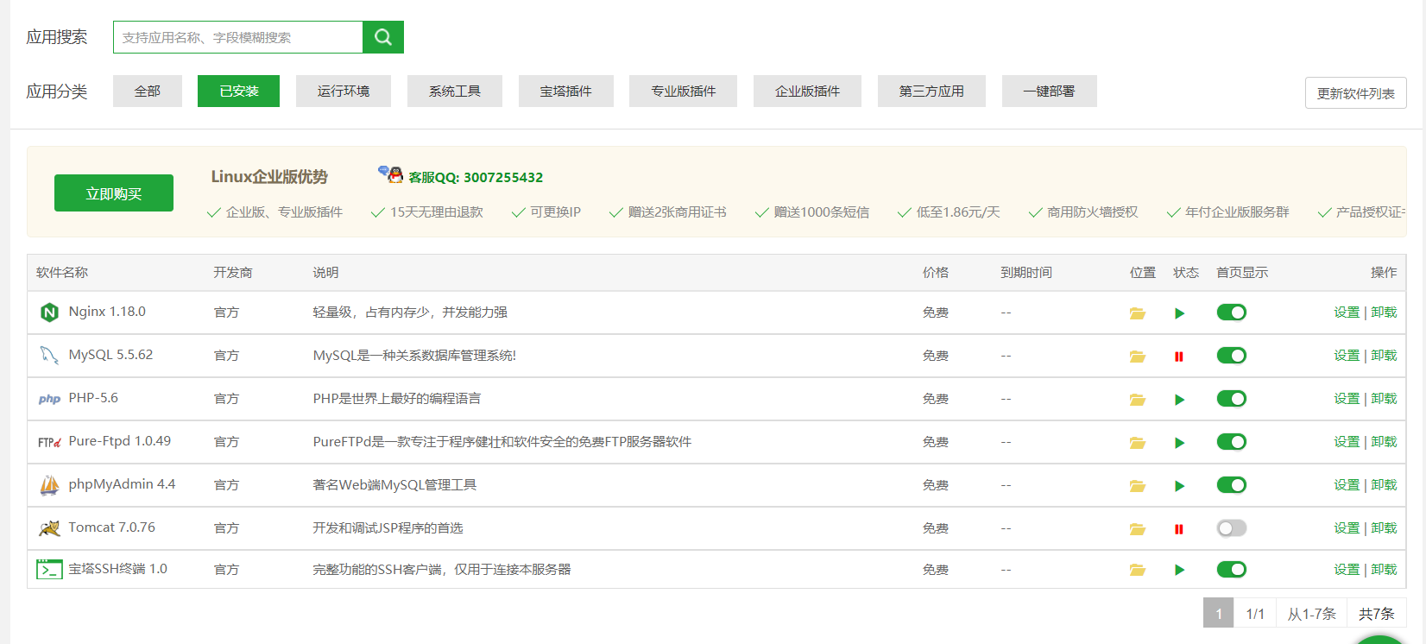Toggle PHP-5.6 homepage display switch
The width and height of the screenshot is (1426, 644).
point(1232,399)
